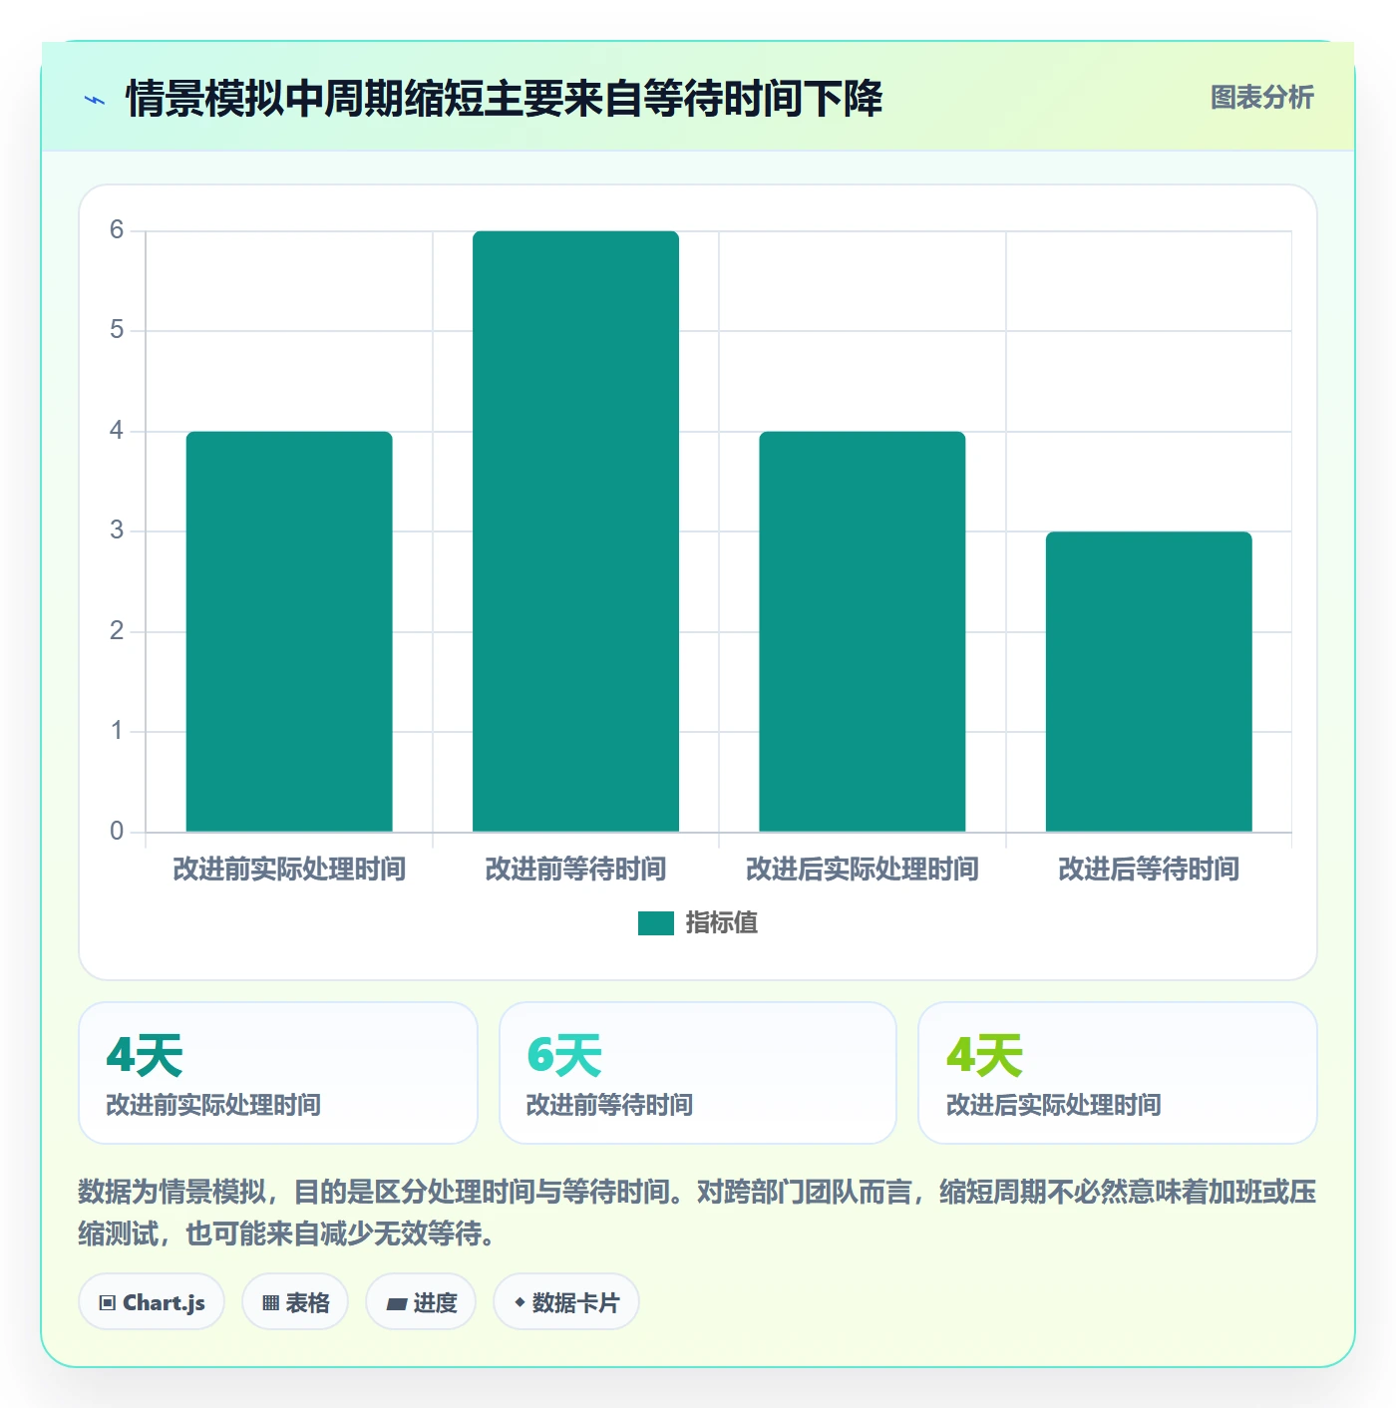Click the lightning icon beside the title

95,100
